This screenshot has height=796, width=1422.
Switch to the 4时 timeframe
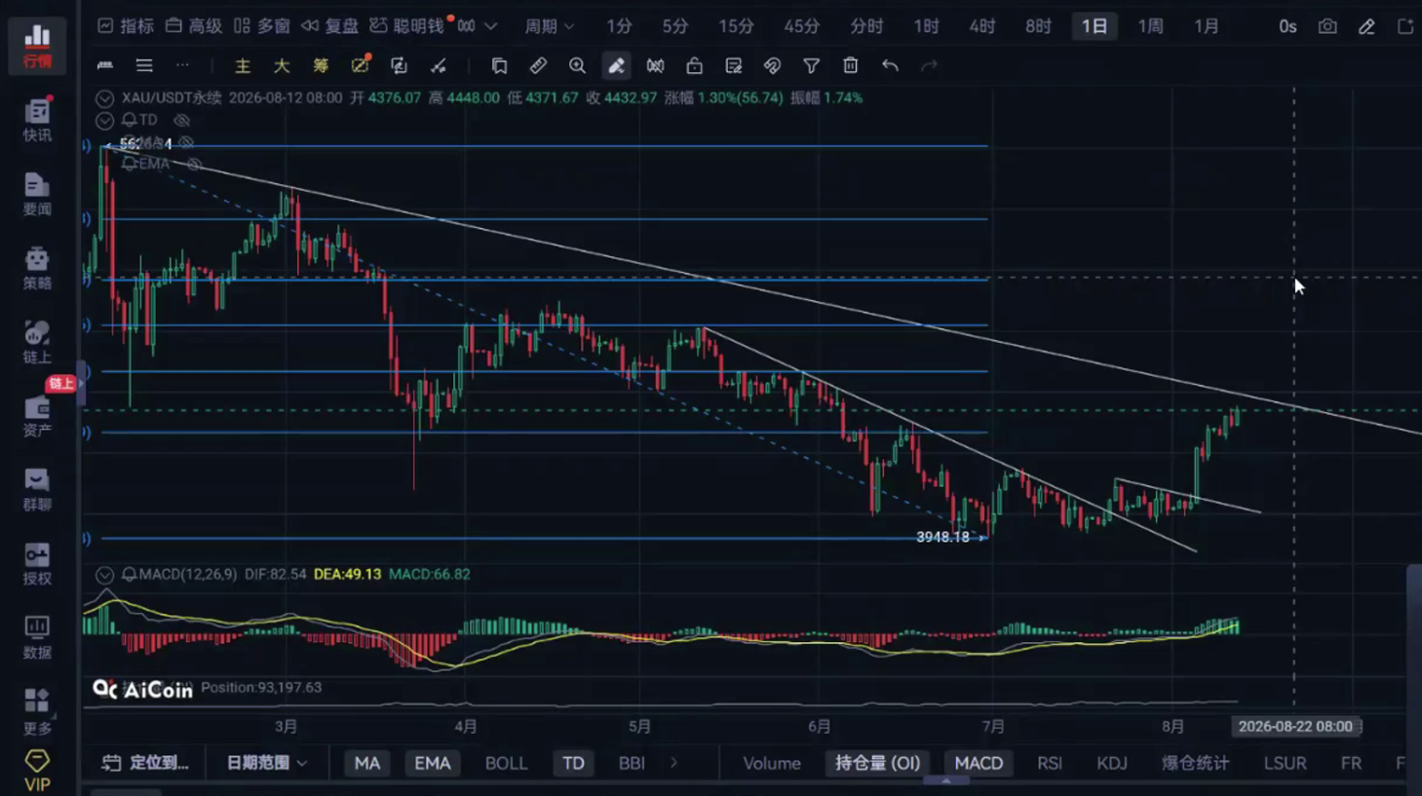[x=981, y=26]
